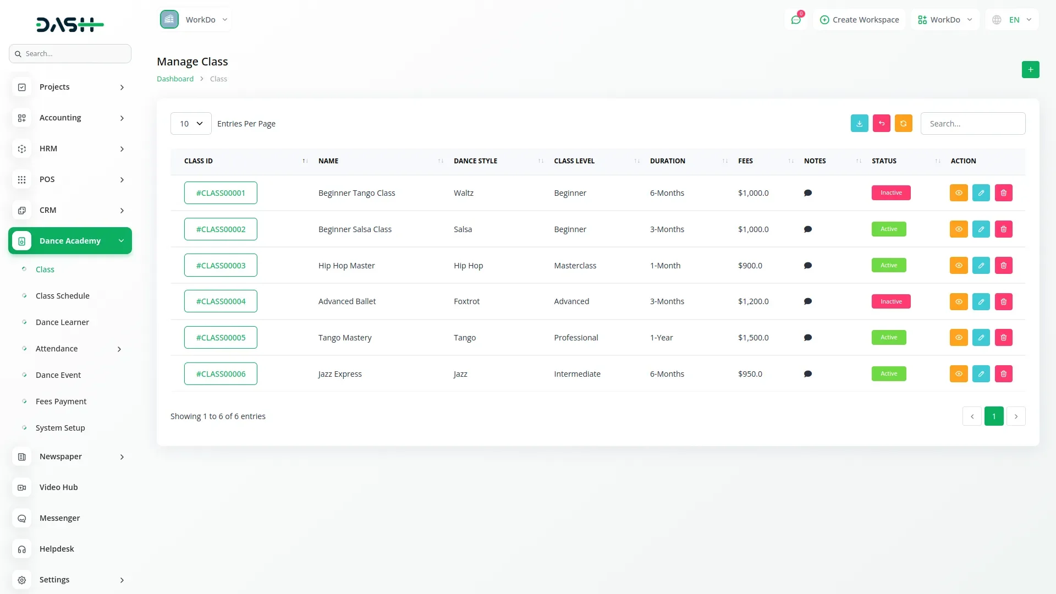Click the Dashboard breadcrumb link
The height and width of the screenshot is (594, 1056).
click(x=175, y=79)
